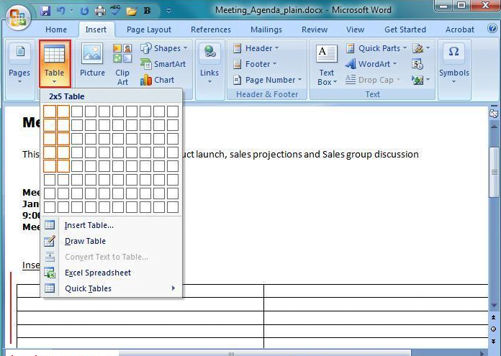Click the Insert Table grid icon in the menu
Image resolution: width=501 pixels, height=356 pixels.
coord(50,225)
